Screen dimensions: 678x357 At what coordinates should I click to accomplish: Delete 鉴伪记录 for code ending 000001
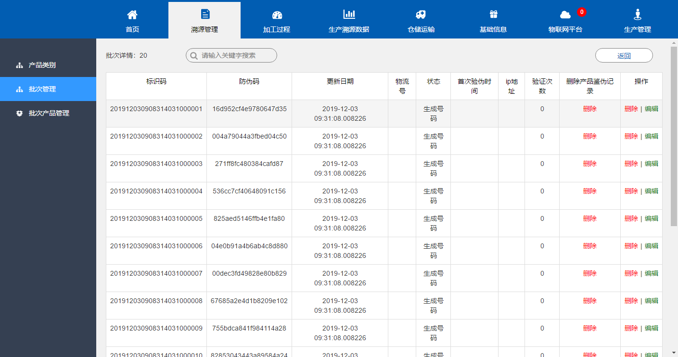click(590, 109)
